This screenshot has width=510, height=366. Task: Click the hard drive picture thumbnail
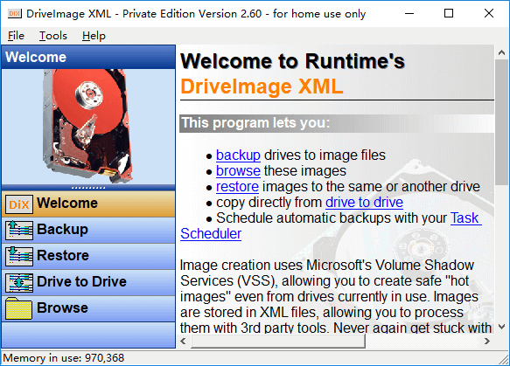[x=88, y=126]
